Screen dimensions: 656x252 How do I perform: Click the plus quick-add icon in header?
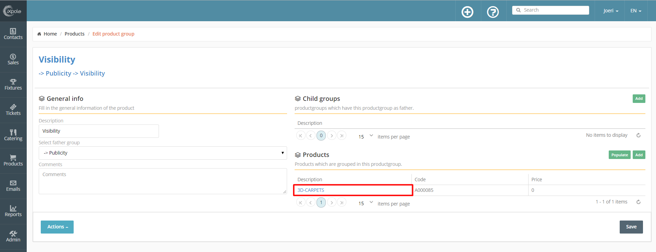tap(467, 12)
